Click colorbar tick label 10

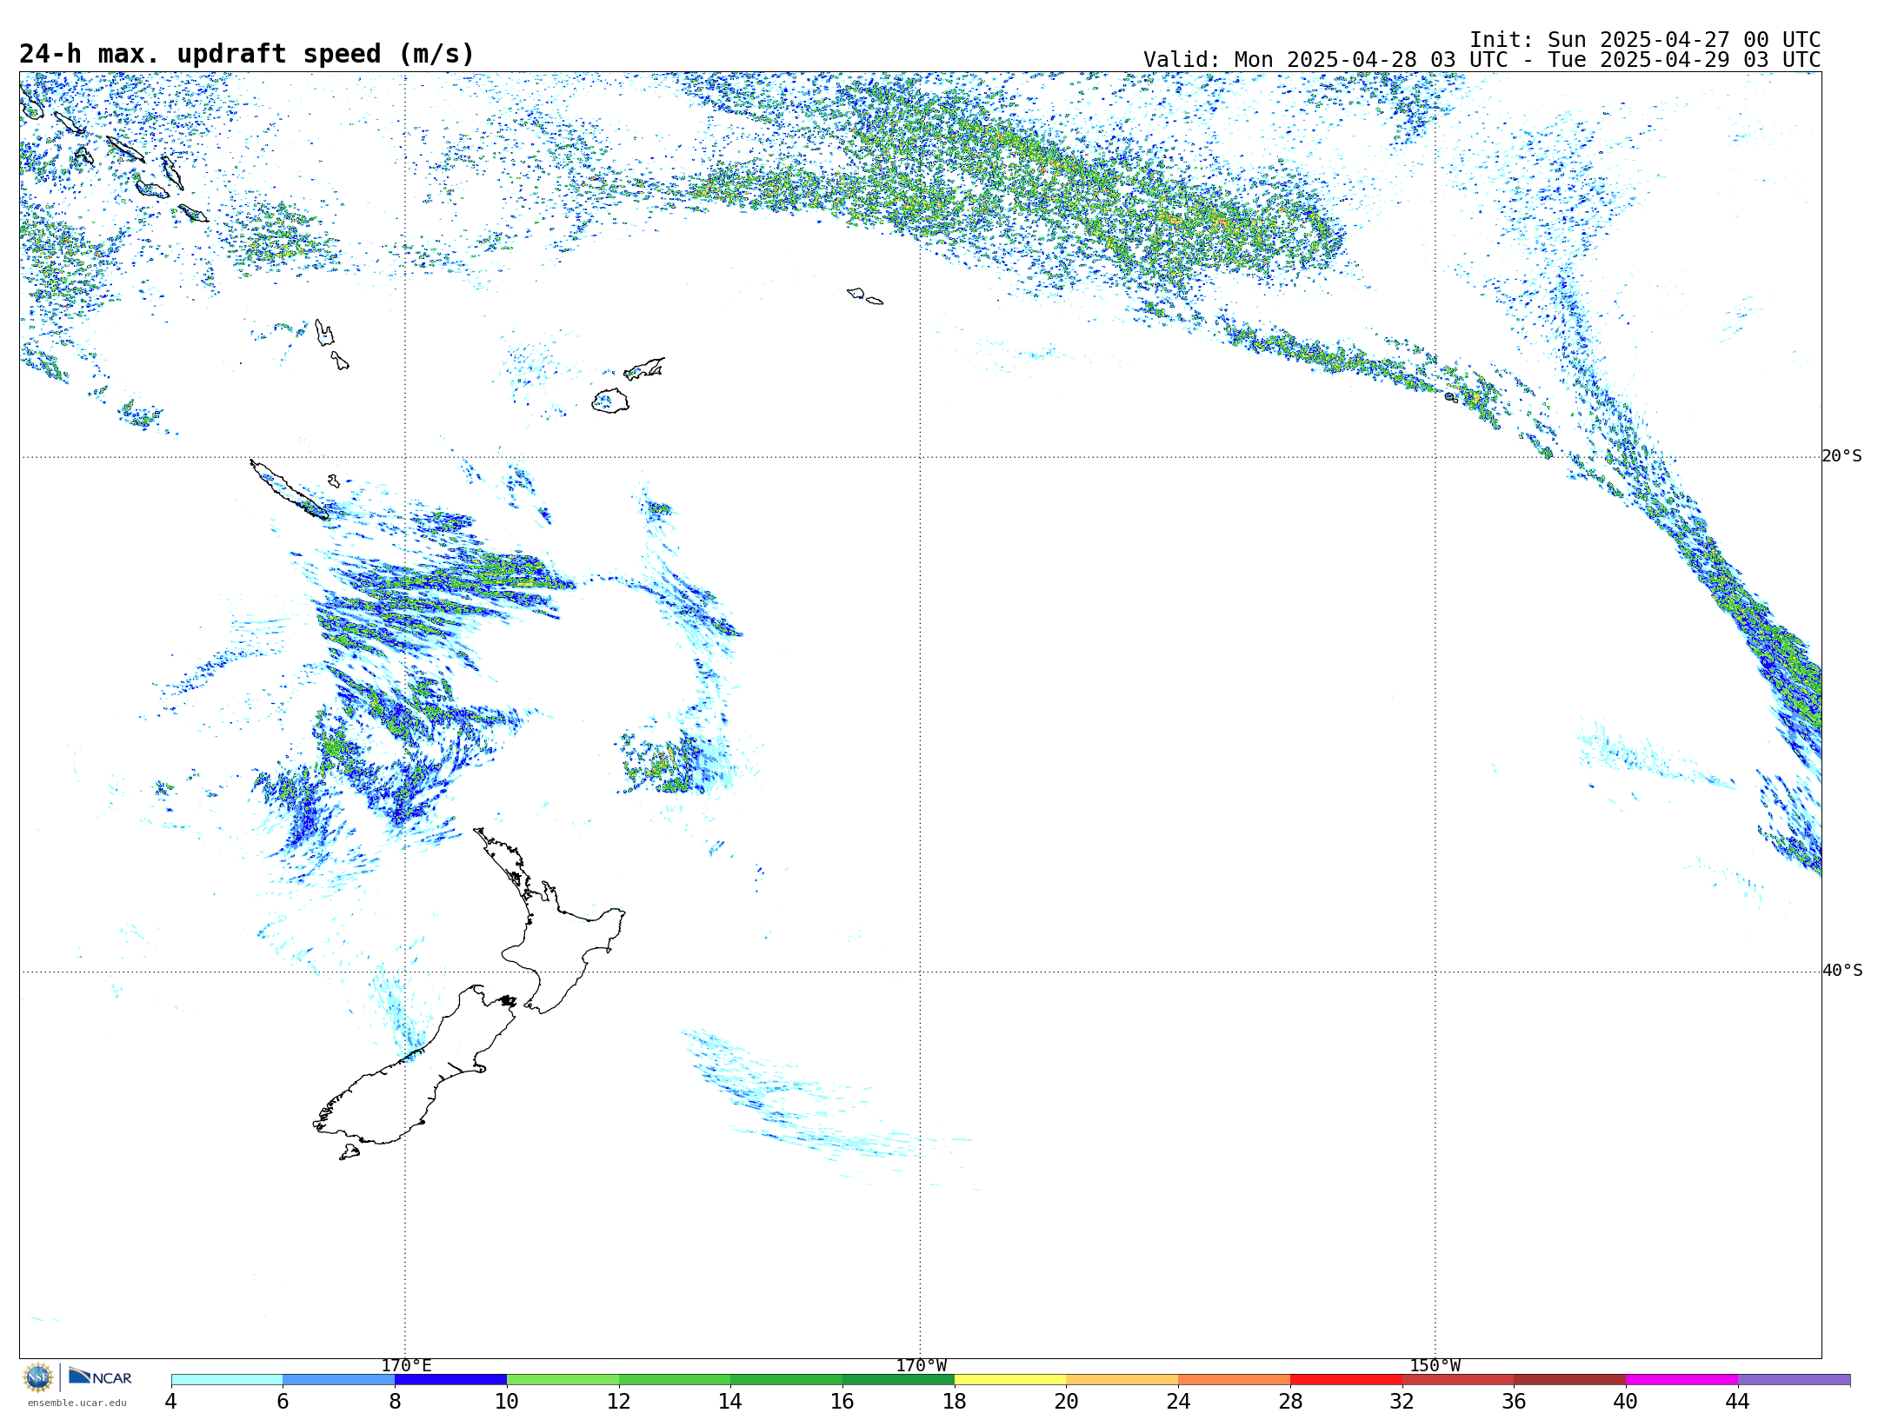507,1402
